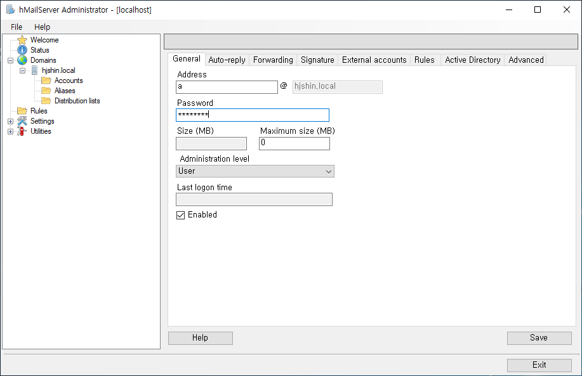The height and width of the screenshot is (376, 582).
Task: Open the File menu
Action: 17,27
